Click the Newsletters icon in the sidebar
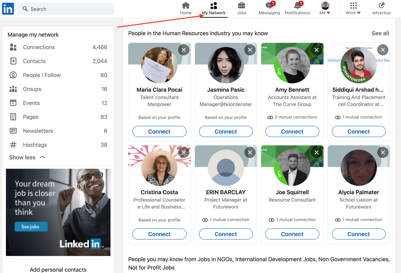Viewport: 401px width, 273px height. click(x=13, y=131)
